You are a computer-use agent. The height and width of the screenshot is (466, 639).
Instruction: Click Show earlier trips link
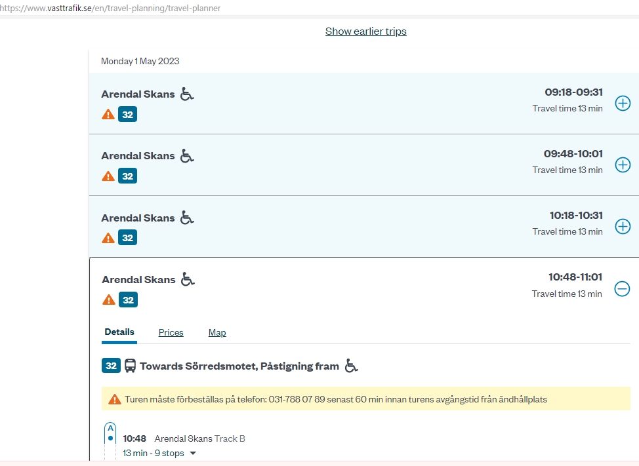[365, 31]
